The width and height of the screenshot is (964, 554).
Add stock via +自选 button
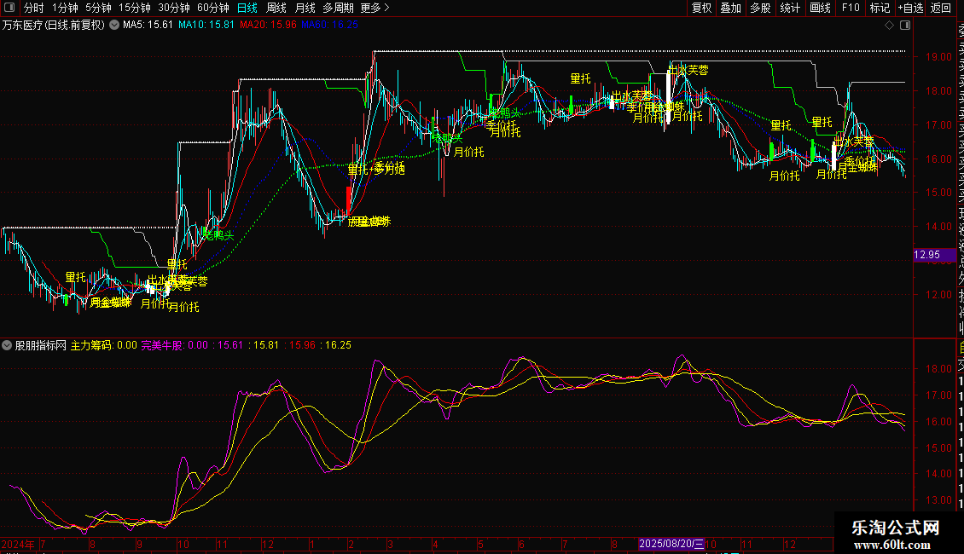coord(909,8)
